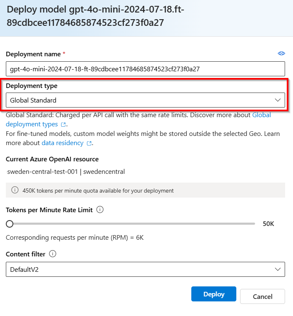Click the 50K rate limit value
Screen dimensions: 293x316
pos(268,224)
